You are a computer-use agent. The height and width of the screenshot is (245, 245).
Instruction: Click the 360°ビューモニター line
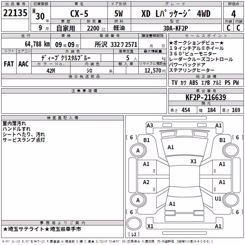point(193,54)
